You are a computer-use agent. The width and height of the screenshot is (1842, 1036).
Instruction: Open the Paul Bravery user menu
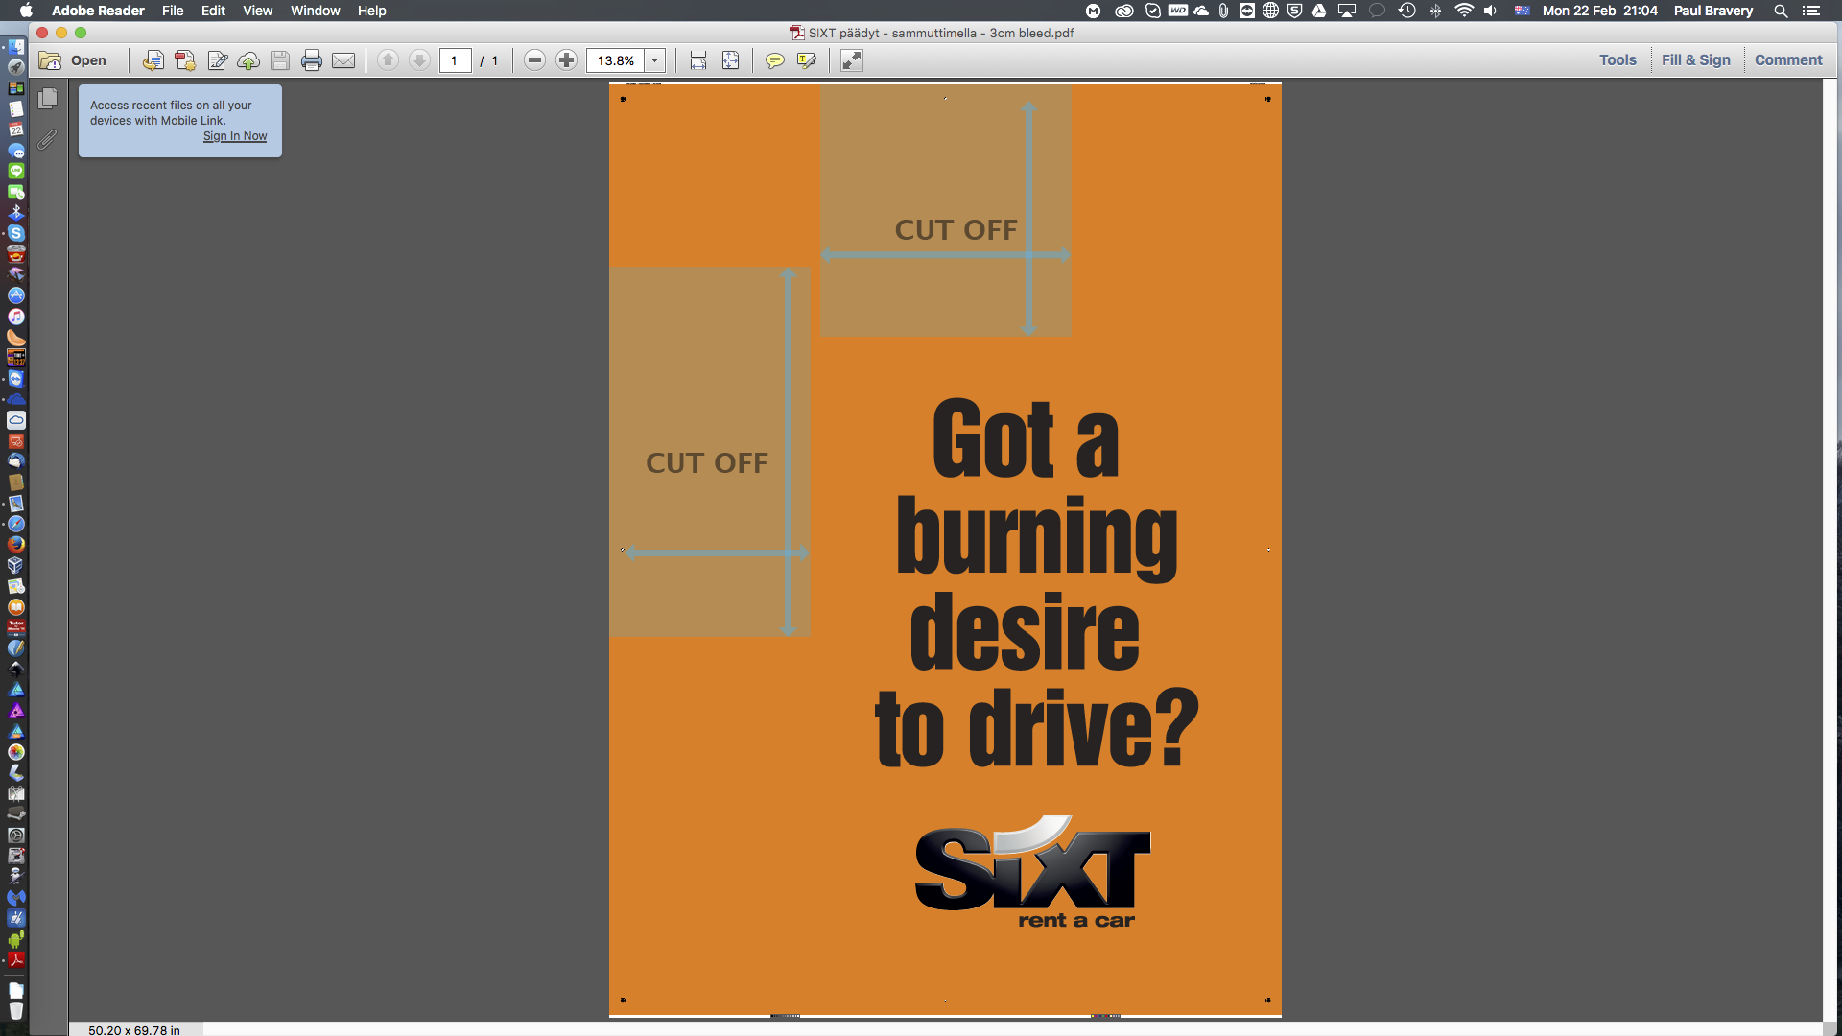(x=1712, y=11)
